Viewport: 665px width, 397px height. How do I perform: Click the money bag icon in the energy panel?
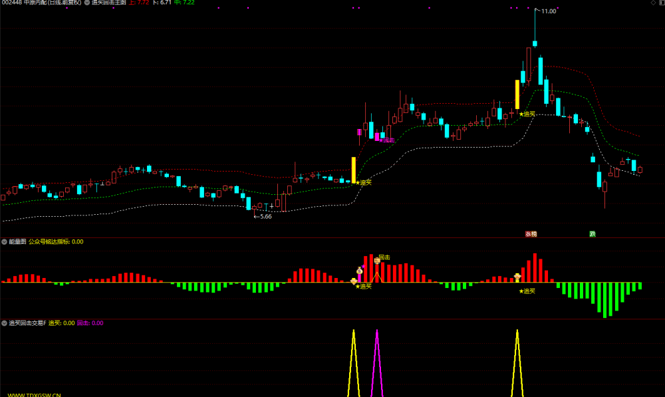point(359,271)
